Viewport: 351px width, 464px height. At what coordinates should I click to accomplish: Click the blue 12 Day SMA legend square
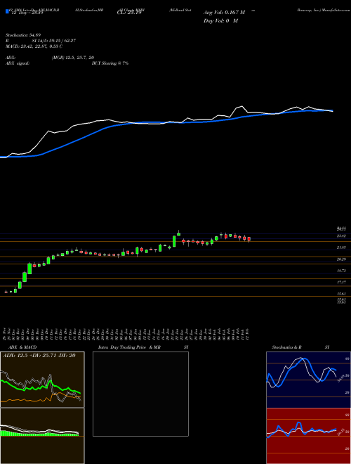(7, 12)
